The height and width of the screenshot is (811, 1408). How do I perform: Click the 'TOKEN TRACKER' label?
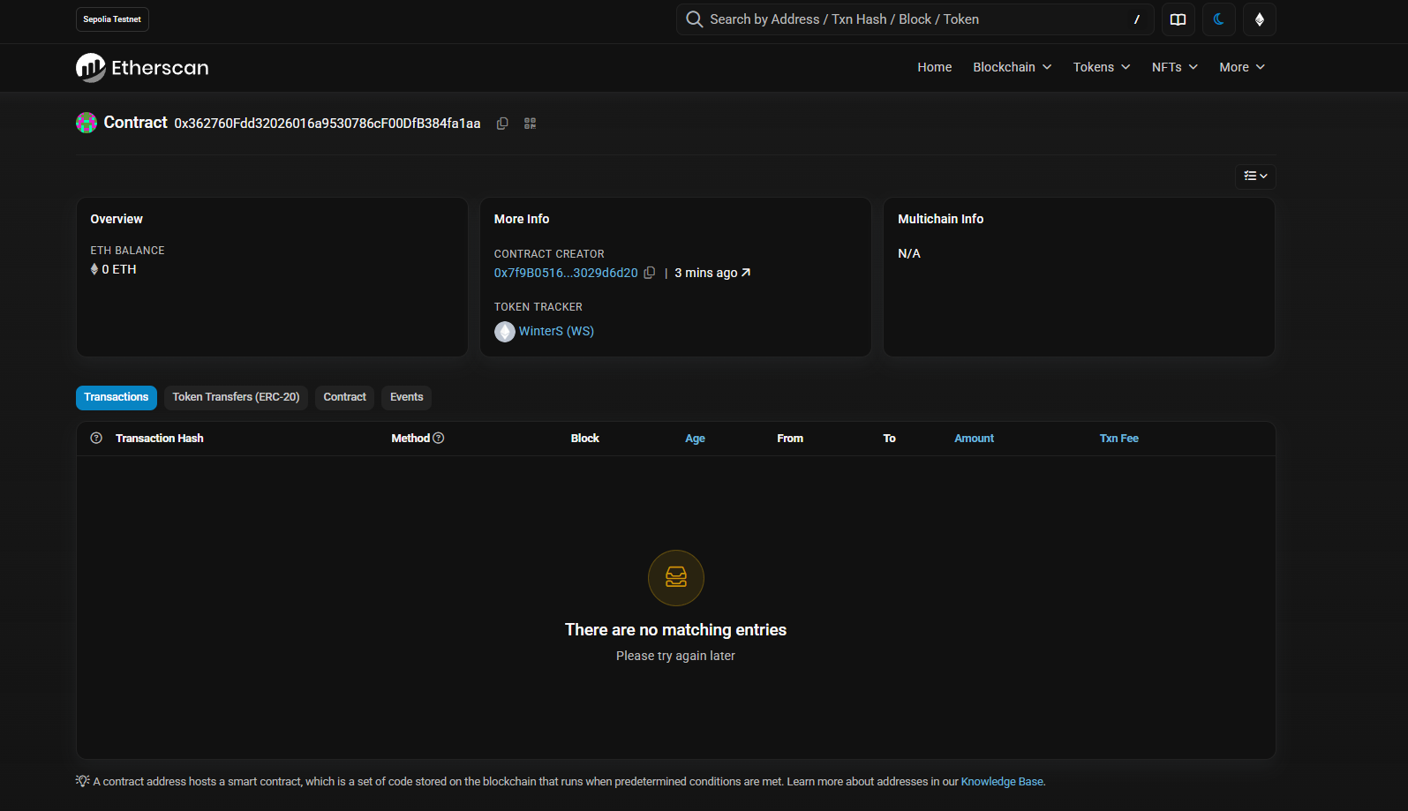(538, 307)
